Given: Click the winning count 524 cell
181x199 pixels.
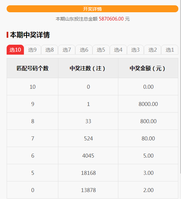Looking at the screenshot, I should click(88, 138).
